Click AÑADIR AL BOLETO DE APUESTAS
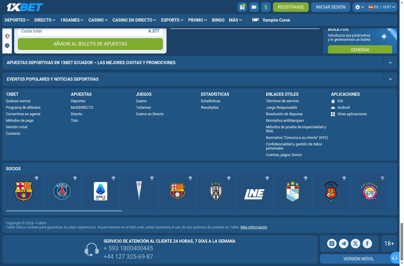404x266 pixels. point(90,44)
